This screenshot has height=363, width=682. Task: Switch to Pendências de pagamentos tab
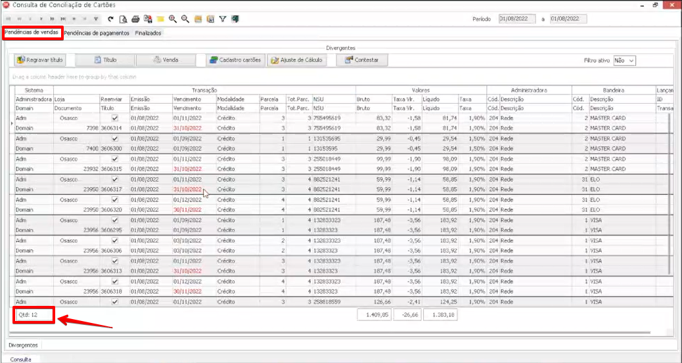97,33
